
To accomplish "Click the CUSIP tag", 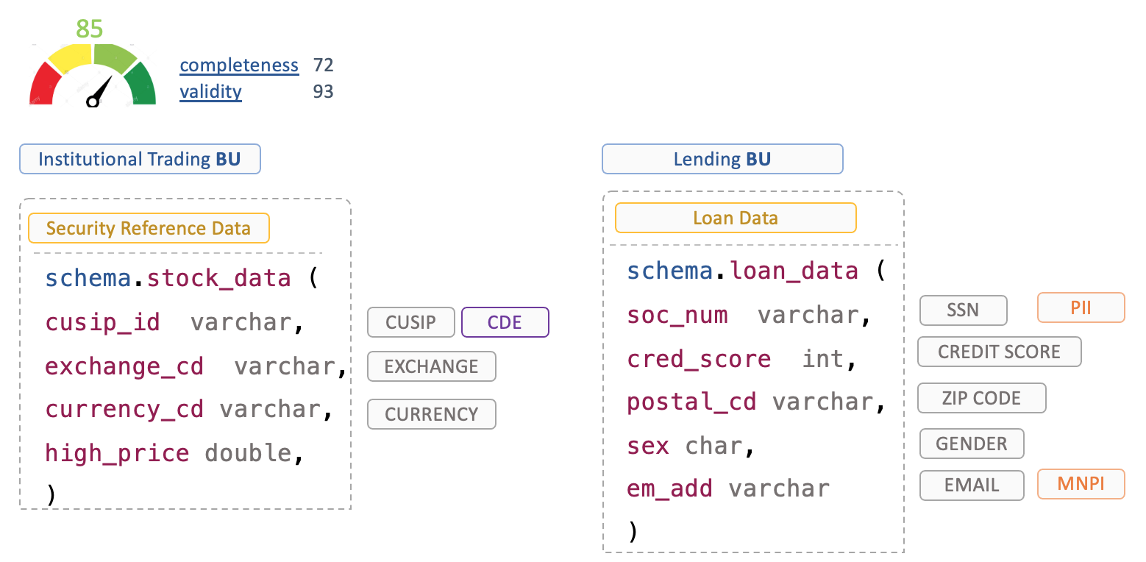I will [410, 322].
